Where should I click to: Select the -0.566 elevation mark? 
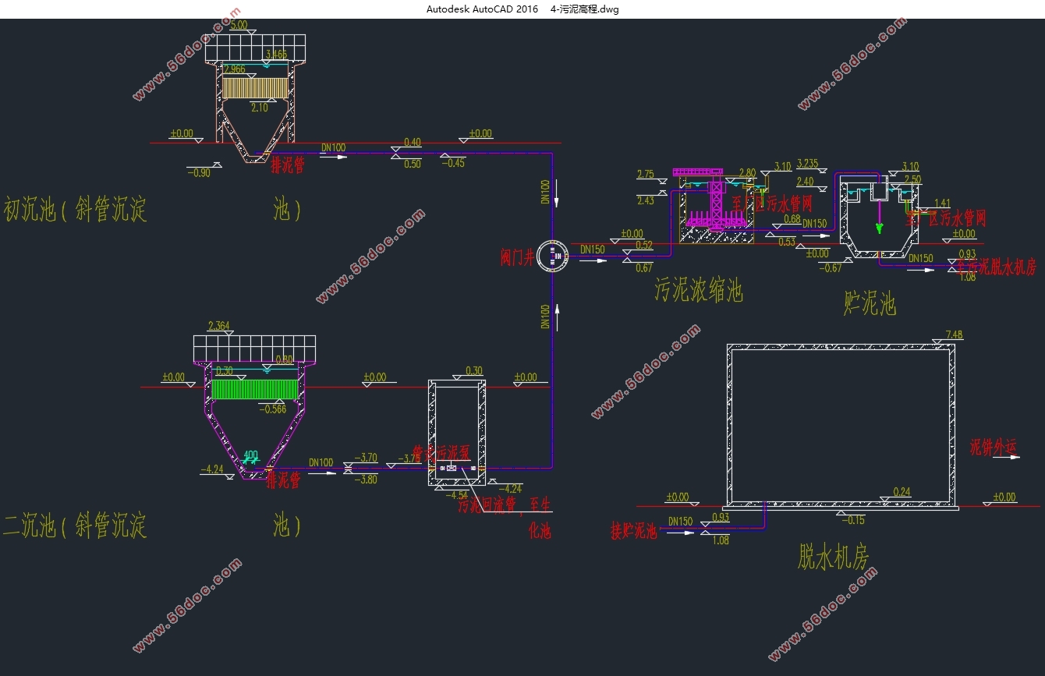[x=272, y=409]
